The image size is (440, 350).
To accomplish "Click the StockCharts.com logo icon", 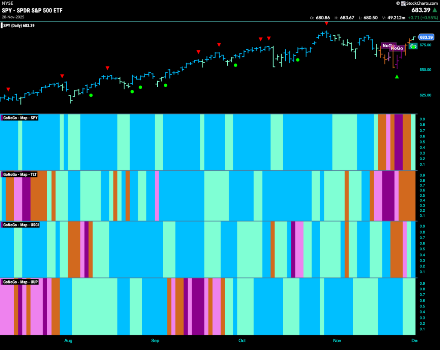I will click(403, 3).
